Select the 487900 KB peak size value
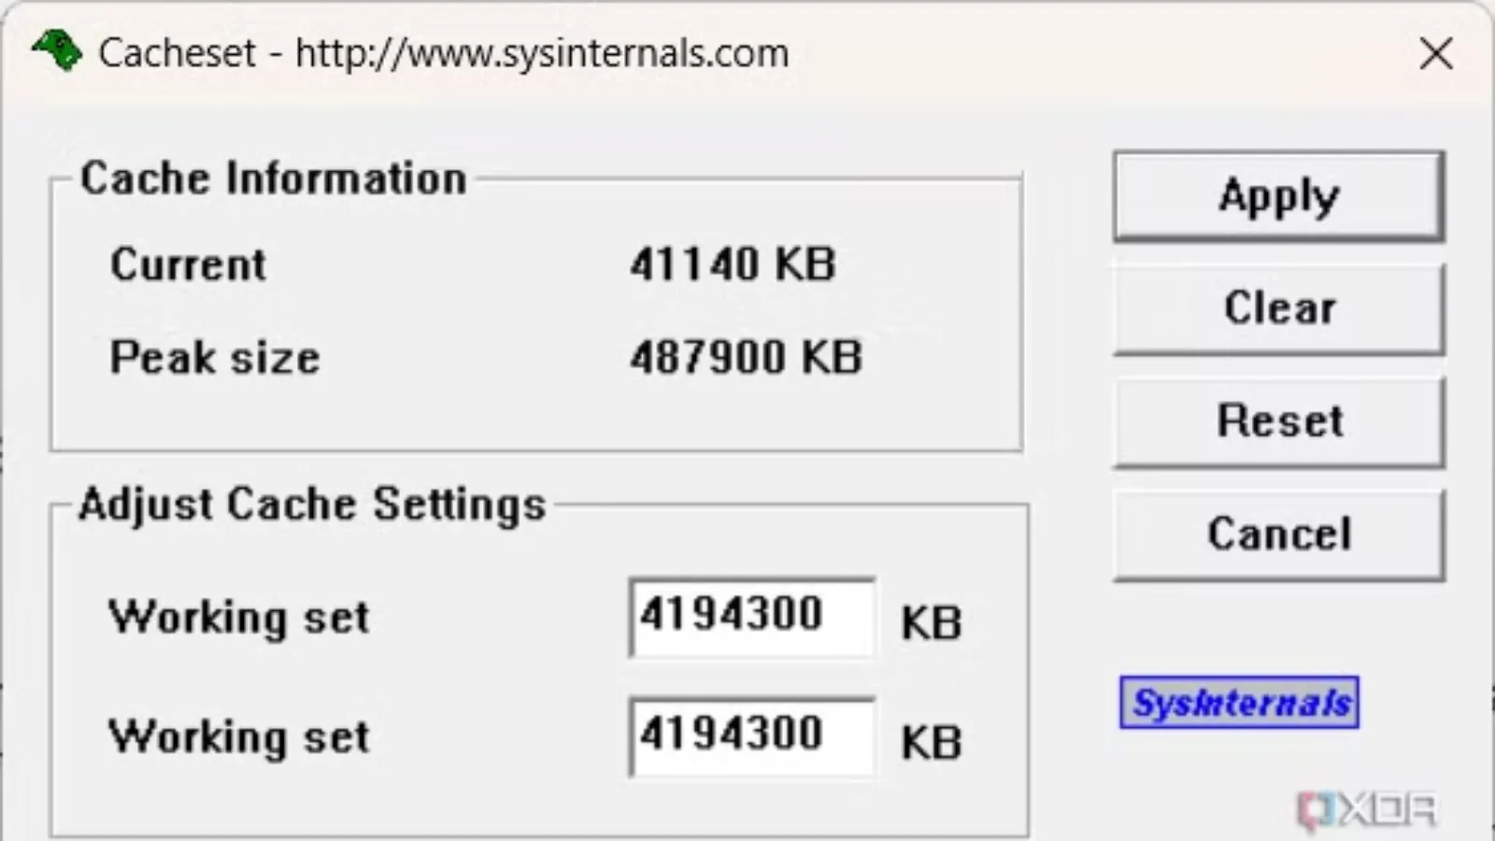Screen dimensions: 1495x841 [746, 358]
